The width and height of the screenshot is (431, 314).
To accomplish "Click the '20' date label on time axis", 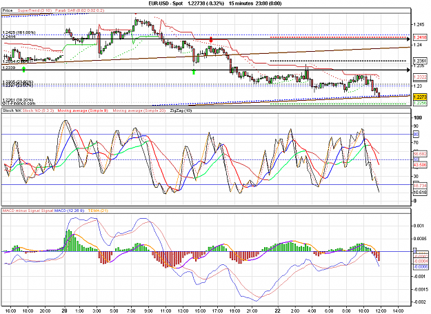I will point(65,310).
